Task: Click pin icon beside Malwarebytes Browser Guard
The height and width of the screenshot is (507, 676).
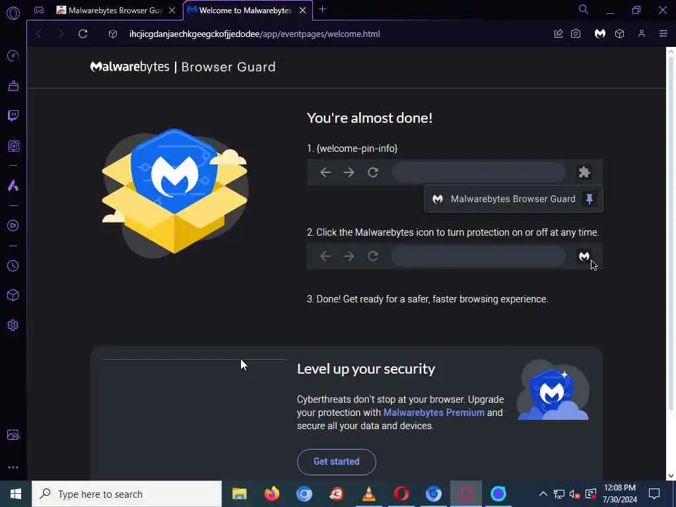Action: pyautogui.click(x=590, y=199)
